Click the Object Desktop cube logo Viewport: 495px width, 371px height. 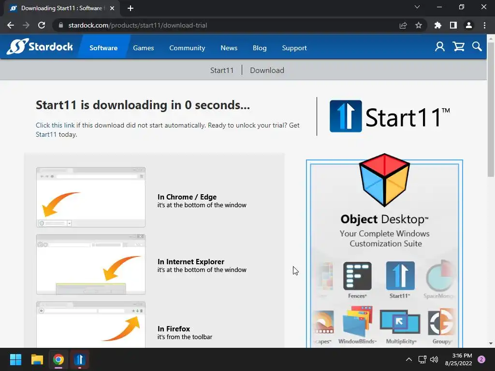coord(384,180)
